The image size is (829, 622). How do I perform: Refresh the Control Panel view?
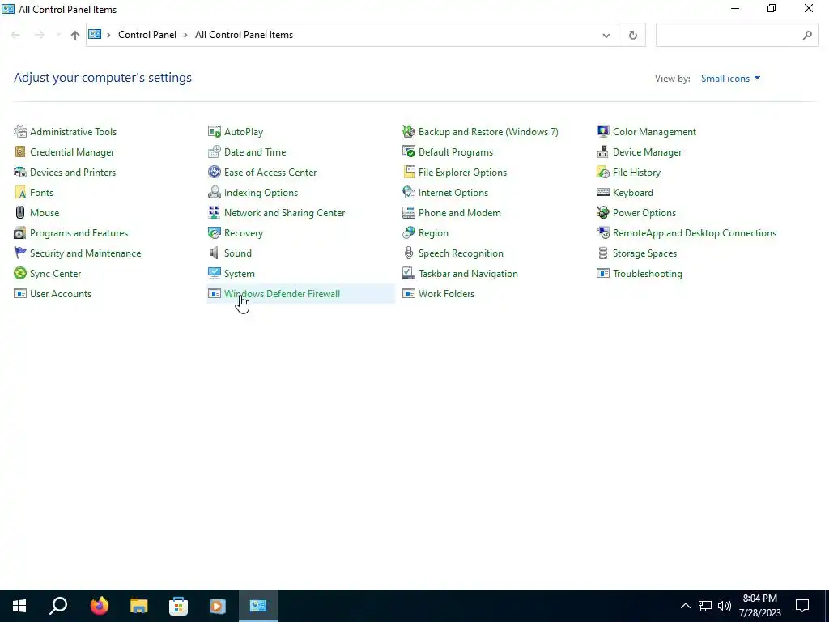[632, 36]
